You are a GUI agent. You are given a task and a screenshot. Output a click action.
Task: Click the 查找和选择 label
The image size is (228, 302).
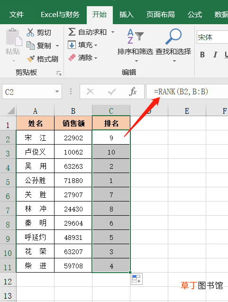[x=173, y=51]
